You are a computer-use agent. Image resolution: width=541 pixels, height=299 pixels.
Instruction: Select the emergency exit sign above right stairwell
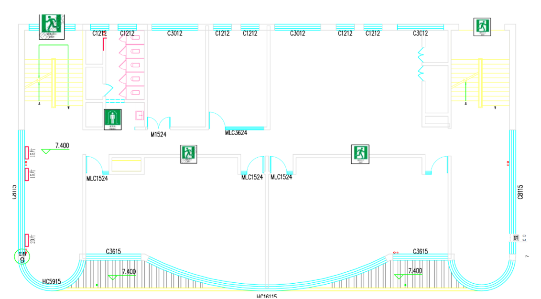click(482, 27)
